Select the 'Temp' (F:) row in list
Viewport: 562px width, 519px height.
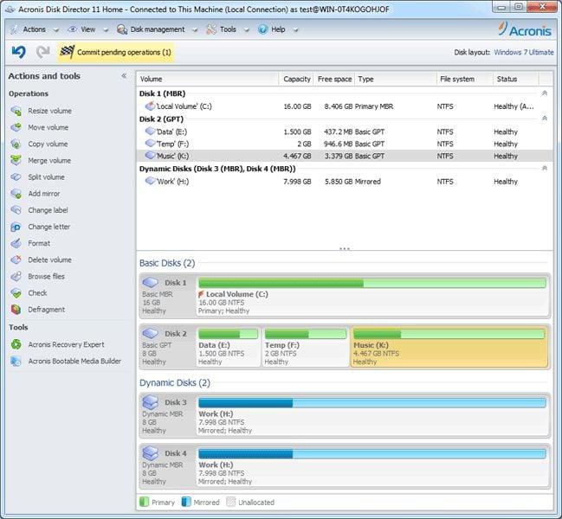[345, 144]
